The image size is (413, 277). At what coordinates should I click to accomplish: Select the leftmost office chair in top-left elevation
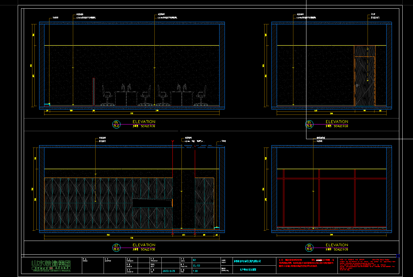107,95
